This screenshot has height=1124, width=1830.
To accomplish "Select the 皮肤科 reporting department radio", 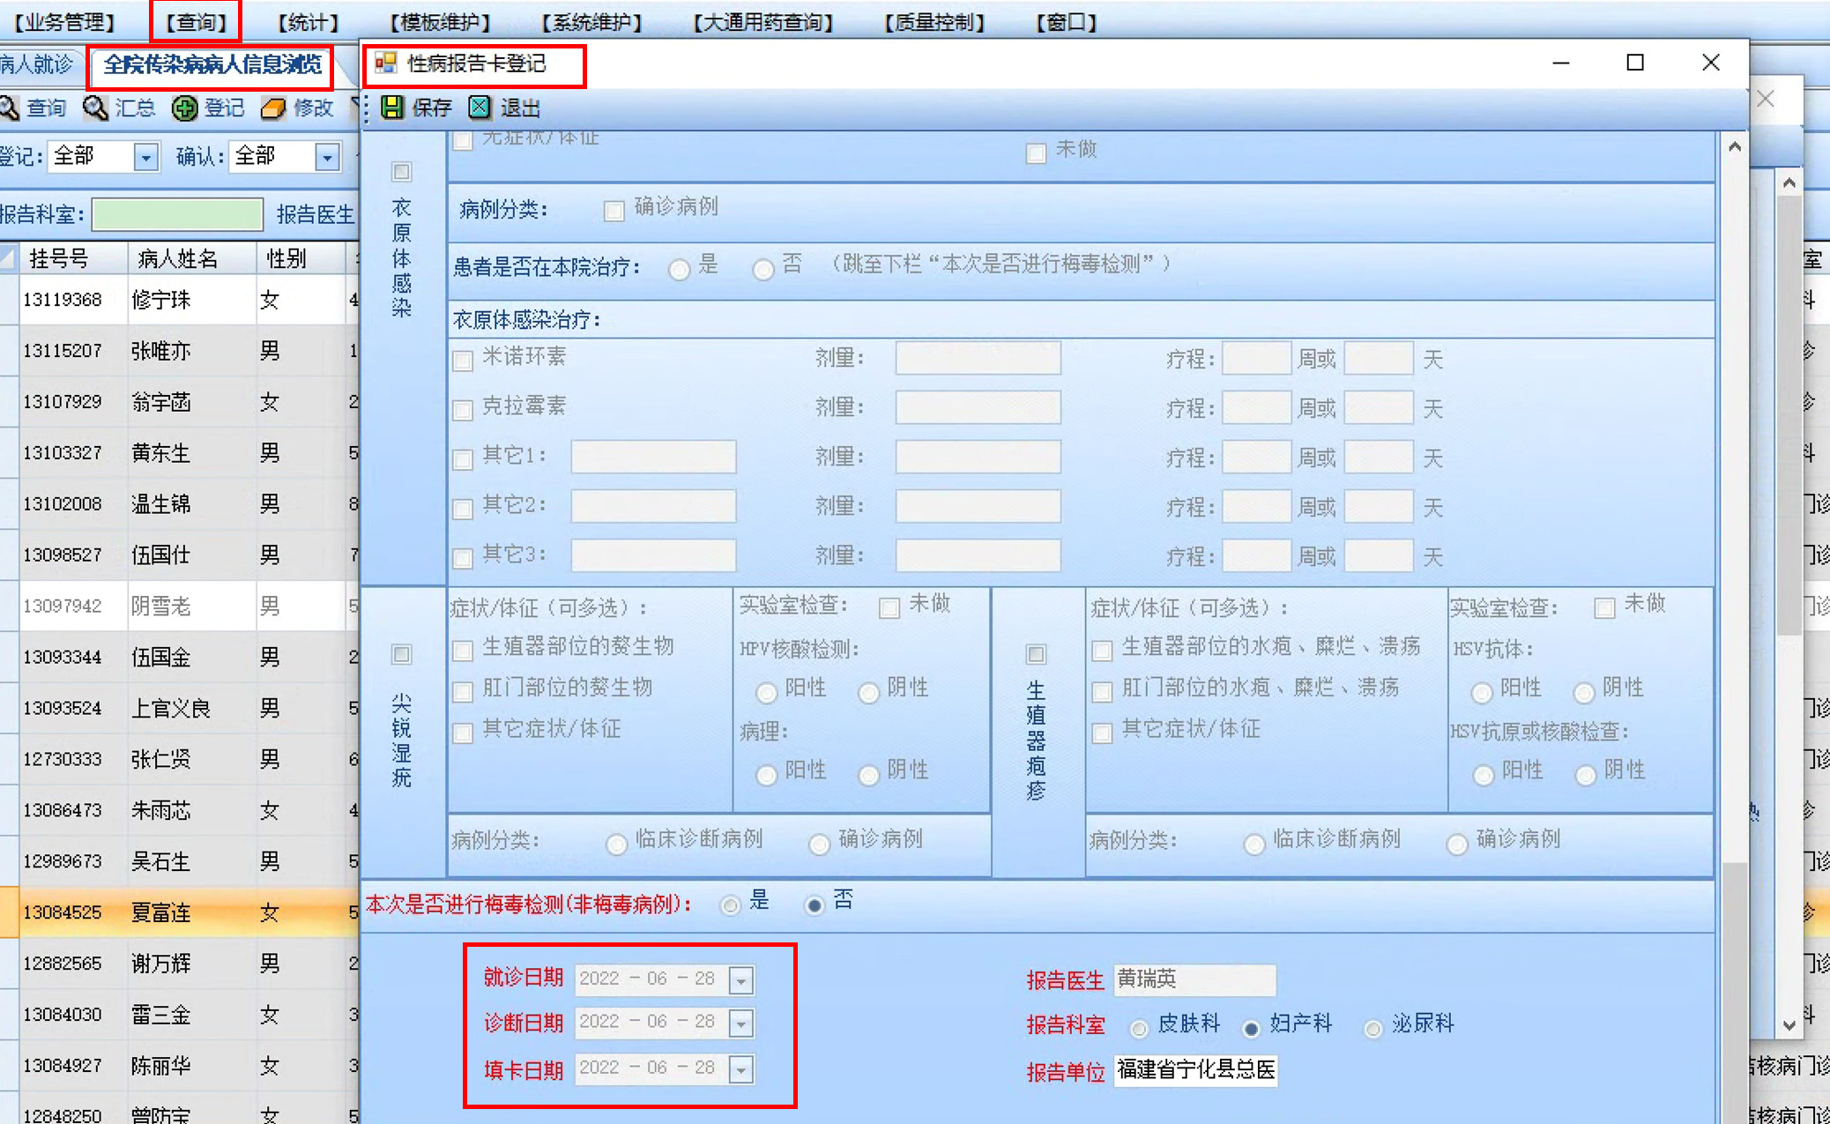I will (x=1139, y=1028).
